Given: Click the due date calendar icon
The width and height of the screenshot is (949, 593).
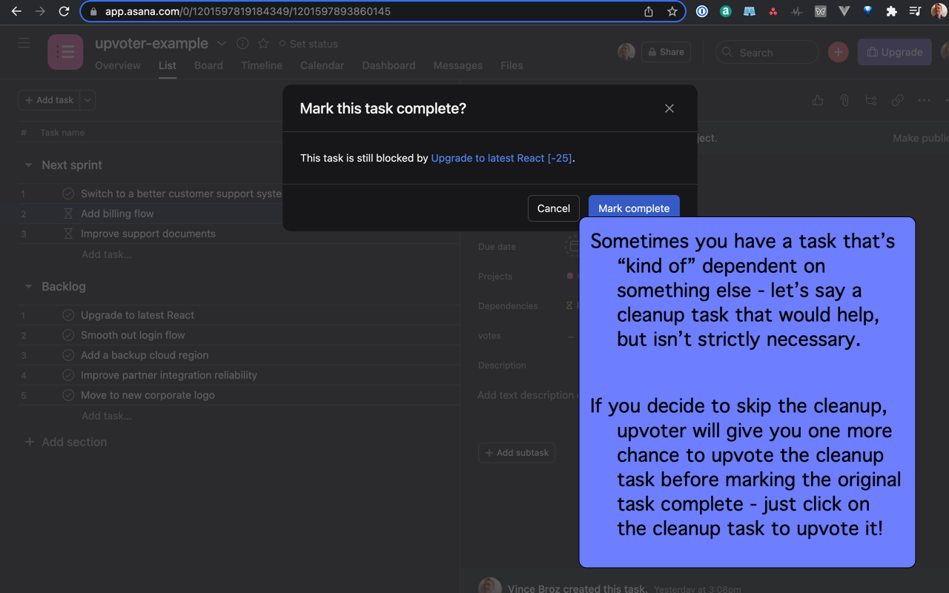Looking at the screenshot, I should [x=572, y=246].
